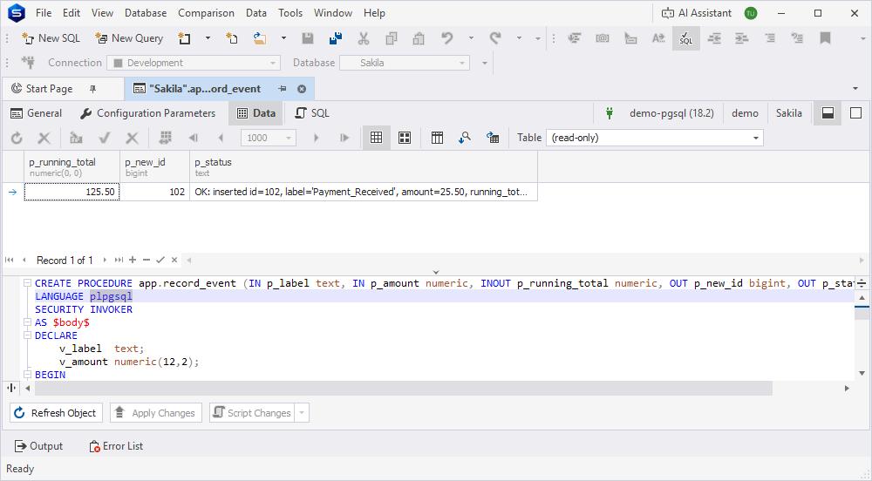Go to last page arrow in grid toolbar

click(x=344, y=138)
